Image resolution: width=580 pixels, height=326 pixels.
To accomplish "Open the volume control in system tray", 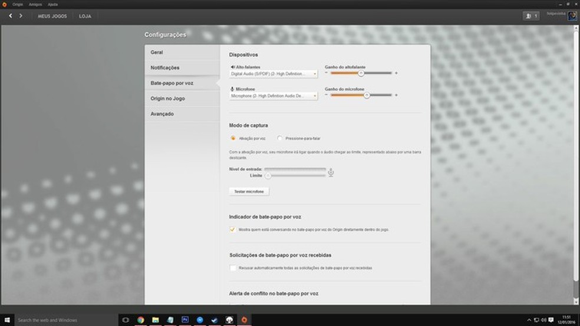I will (543, 320).
